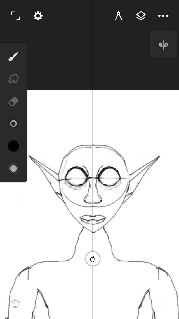Viewport: 179px width, 319px height.
Task: Adjust the opacity checkered circle control
Action: pyautogui.click(x=13, y=168)
